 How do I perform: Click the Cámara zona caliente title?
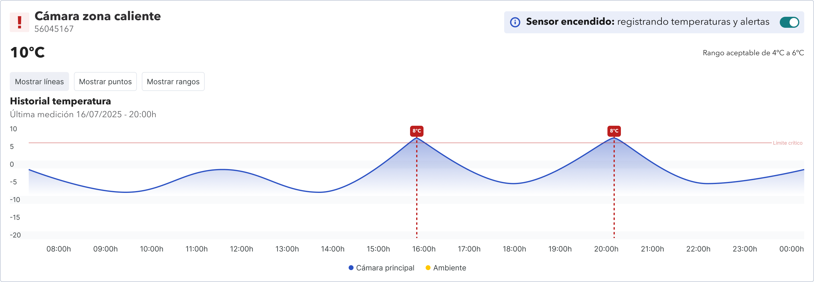coord(98,16)
